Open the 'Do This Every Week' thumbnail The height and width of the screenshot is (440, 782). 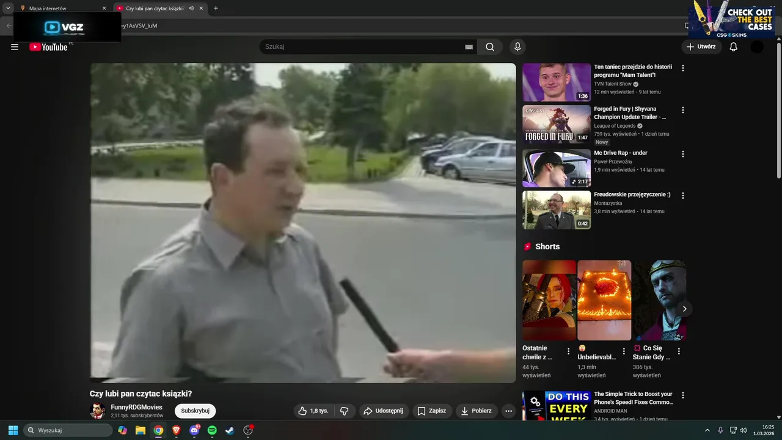pyautogui.click(x=557, y=406)
